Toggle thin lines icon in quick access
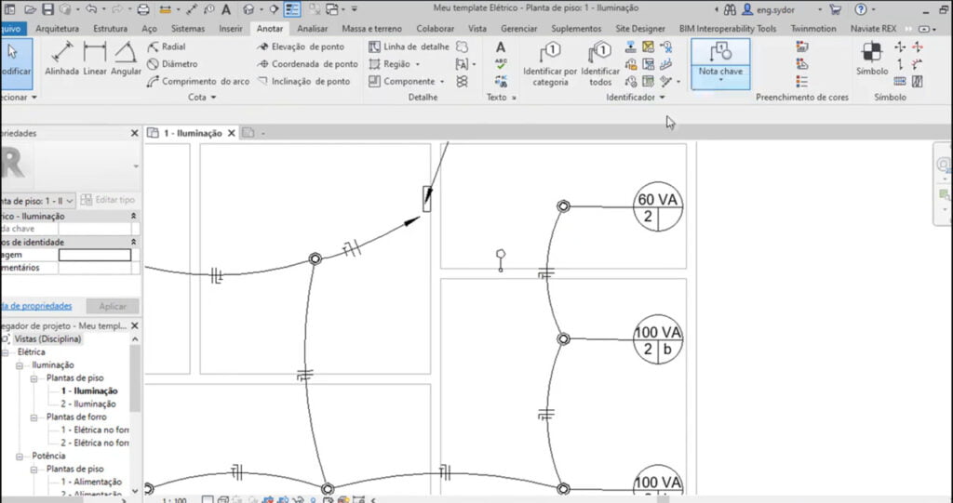Screen dimensions: 953x503 click(x=292, y=9)
